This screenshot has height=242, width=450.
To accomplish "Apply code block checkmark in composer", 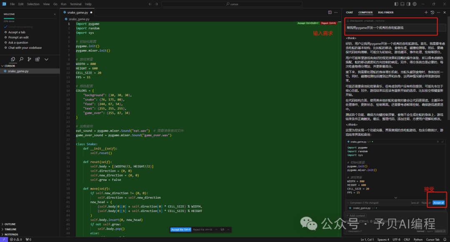I will [x=442, y=142].
